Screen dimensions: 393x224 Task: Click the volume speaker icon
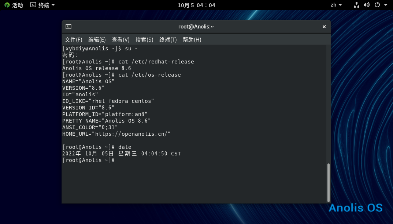(x=367, y=5)
